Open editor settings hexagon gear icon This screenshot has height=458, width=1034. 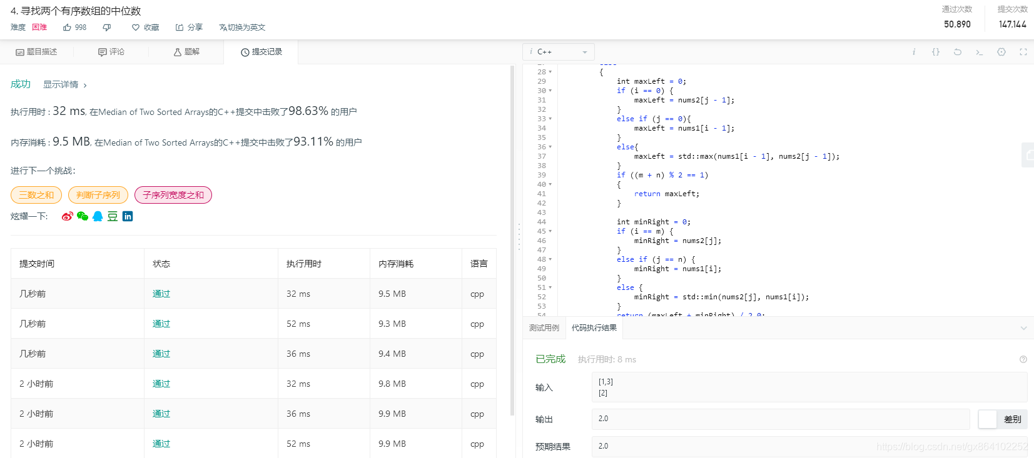(x=1001, y=52)
